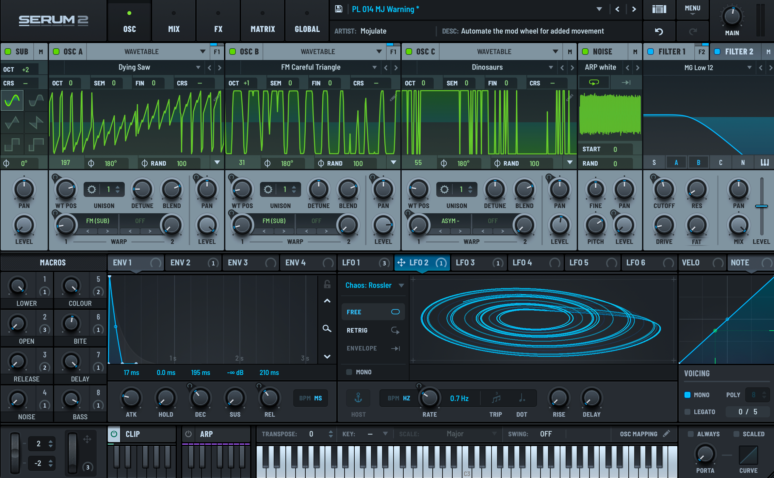Open the preset name dropdown arrow

pos(599,9)
